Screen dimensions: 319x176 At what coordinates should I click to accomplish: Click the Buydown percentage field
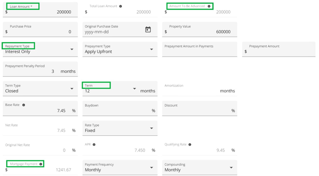(120, 108)
